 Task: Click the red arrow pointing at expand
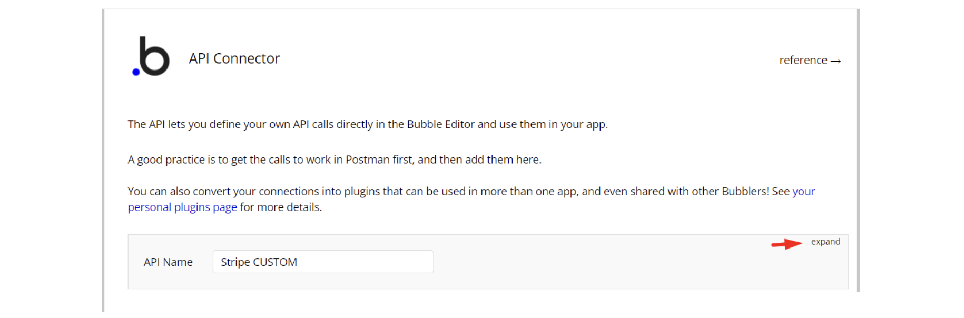(x=786, y=244)
